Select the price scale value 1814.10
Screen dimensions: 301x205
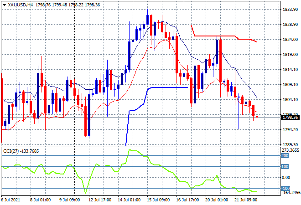pyautogui.click(x=290, y=69)
